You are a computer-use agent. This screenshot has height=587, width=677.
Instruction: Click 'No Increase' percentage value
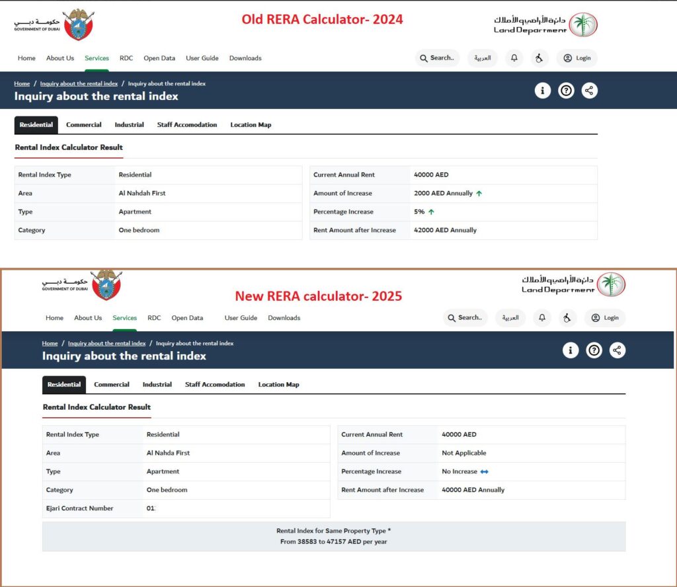click(459, 472)
